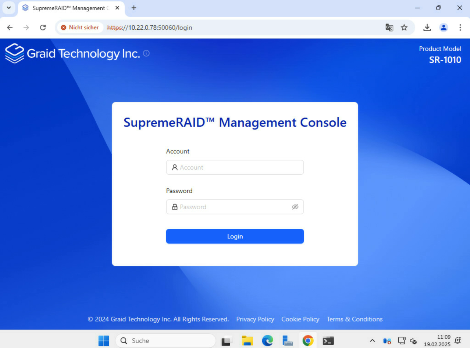
Task: Click the taskbar Suche search box
Action: pyautogui.click(x=165, y=341)
